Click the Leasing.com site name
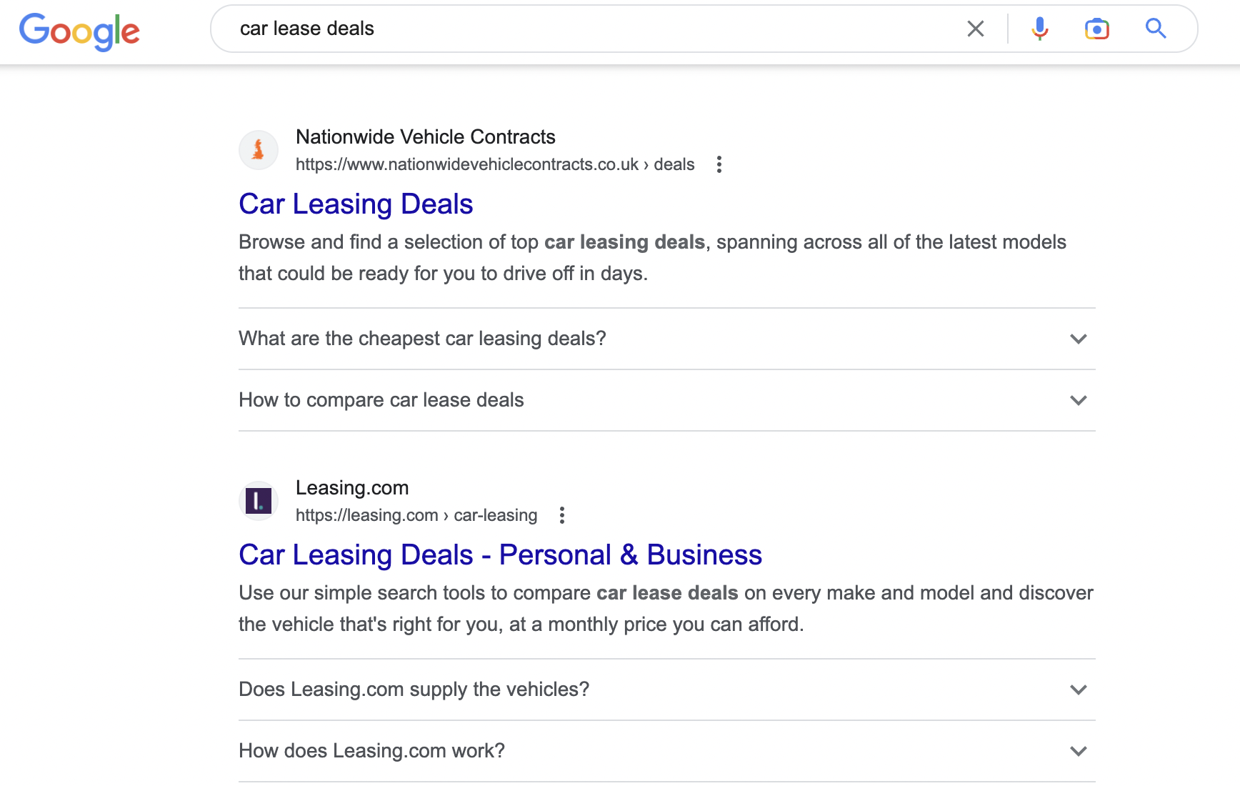Viewport: 1240px width, 786px height. (x=351, y=487)
